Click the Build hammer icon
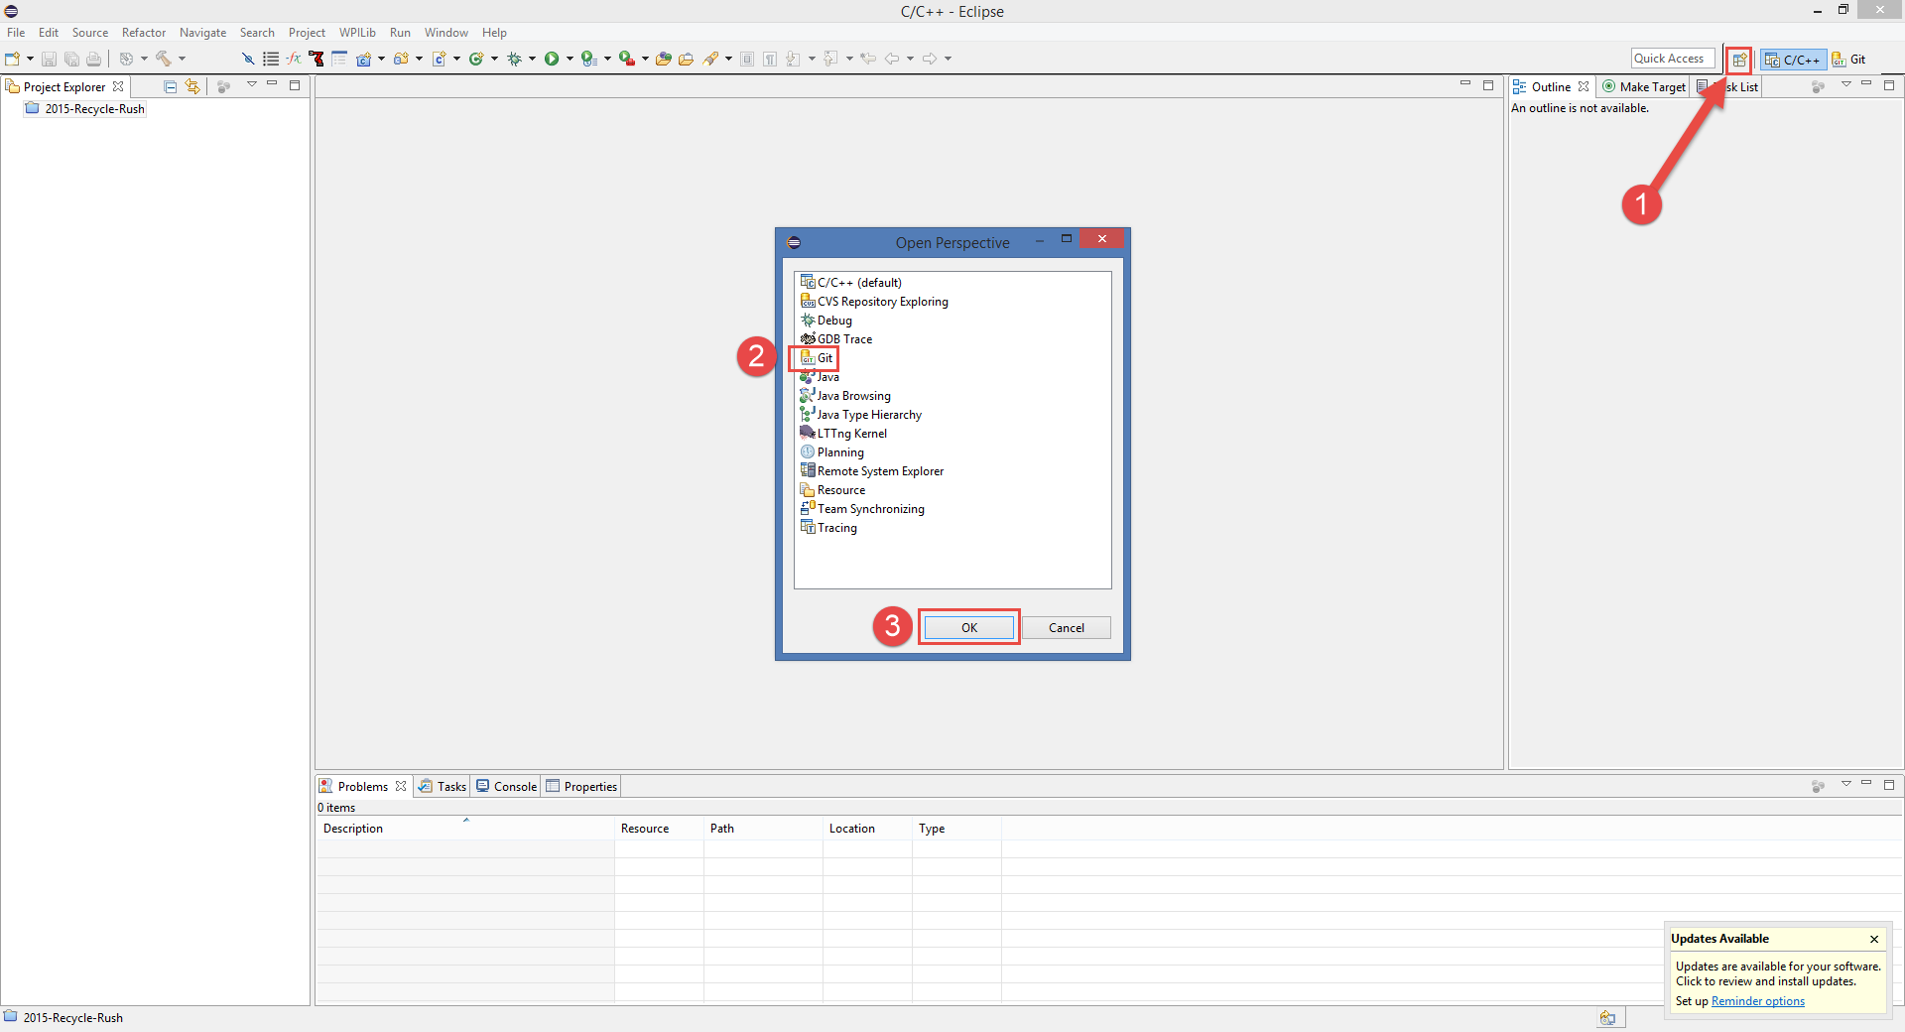1905x1032 pixels. [x=164, y=59]
